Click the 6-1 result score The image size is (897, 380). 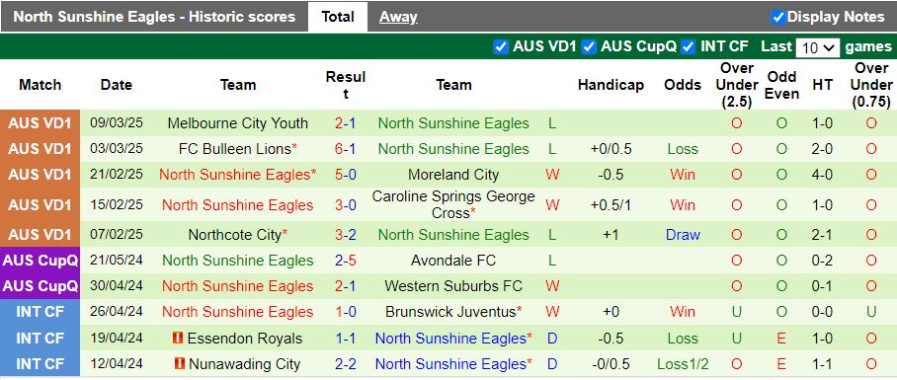point(346,149)
